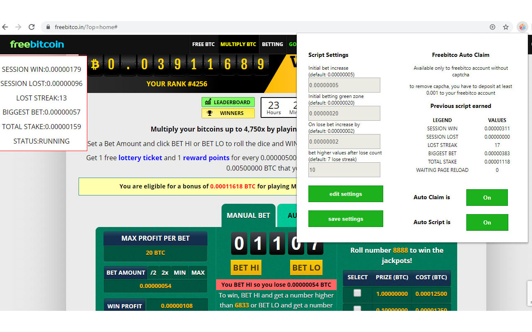The width and height of the screenshot is (532, 332).
Task: Click the On lose bet increase field
Action: point(344,142)
